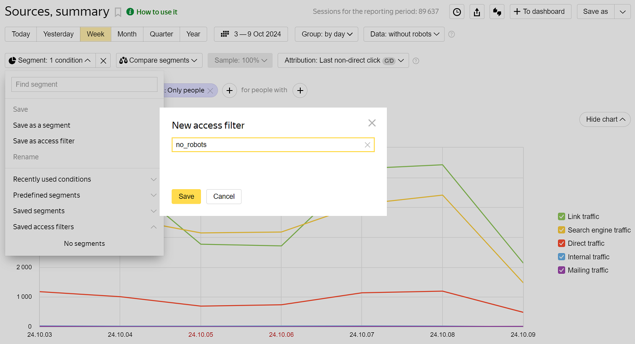Open the Group: by day dropdown
The width and height of the screenshot is (635, 344).
pyautogui.click(x=327, y=34)
